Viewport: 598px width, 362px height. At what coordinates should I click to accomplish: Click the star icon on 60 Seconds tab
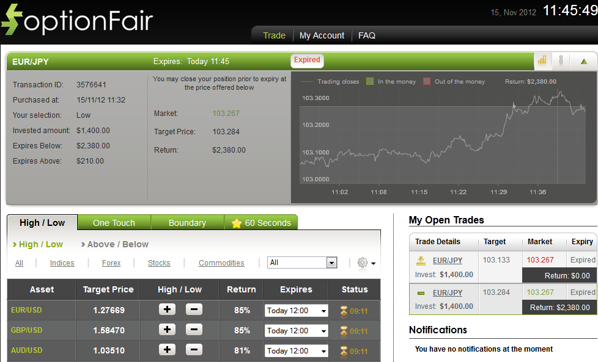click(x=237, y=223)
